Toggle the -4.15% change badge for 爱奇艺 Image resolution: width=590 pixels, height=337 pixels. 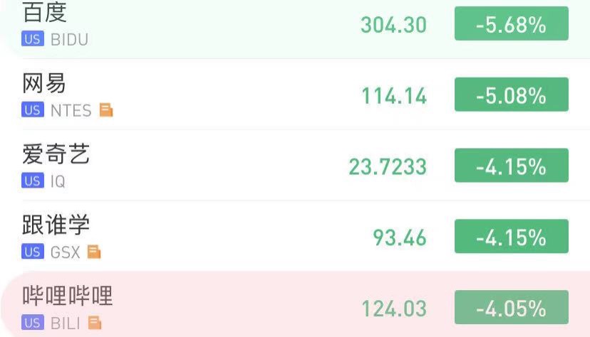coord(511,166)
